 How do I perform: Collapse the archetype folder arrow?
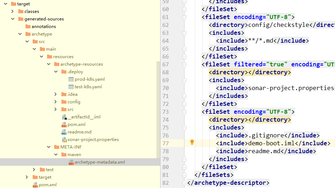coord(20,34)
